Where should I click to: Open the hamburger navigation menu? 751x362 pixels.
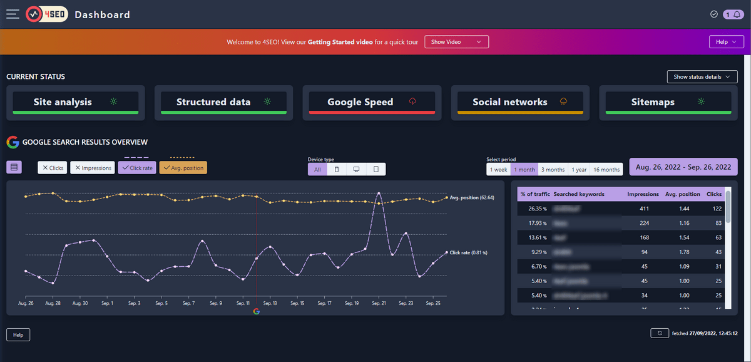pyautogui.click(x=13, y=14)
